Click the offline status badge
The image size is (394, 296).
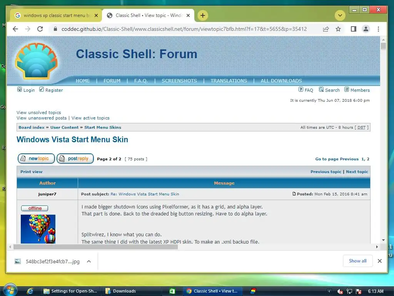tap(35, 208)
